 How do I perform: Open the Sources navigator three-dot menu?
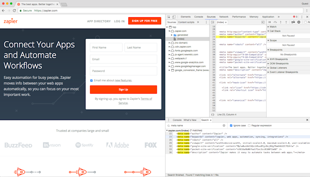tap(206, 22)
